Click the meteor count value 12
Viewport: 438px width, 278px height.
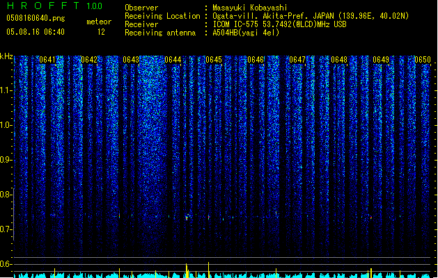pyautogui.click(x=101, y=32)
